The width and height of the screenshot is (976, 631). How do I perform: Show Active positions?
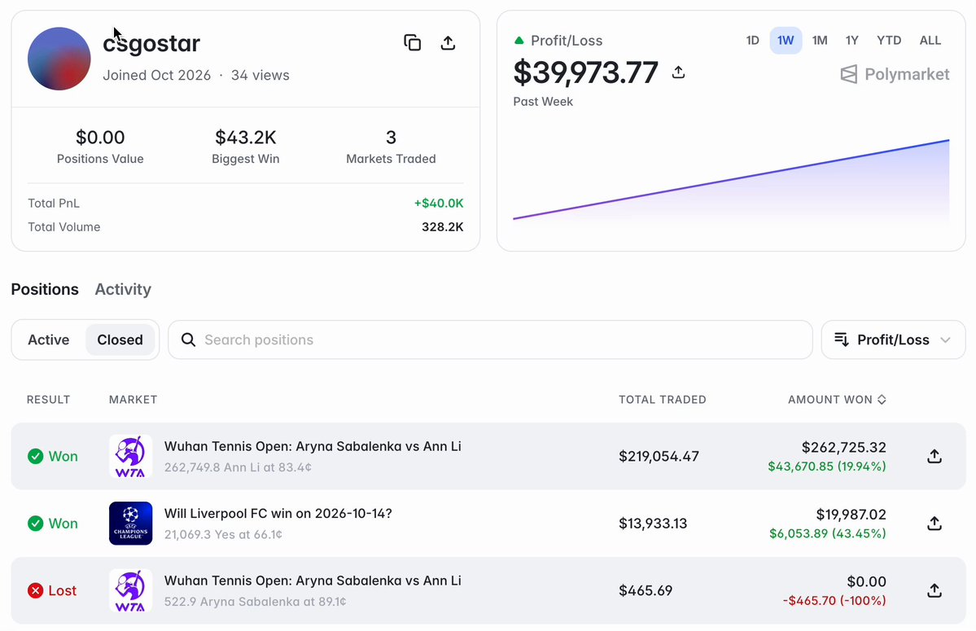(49, 340)
